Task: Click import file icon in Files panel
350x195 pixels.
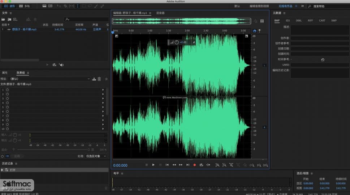Action: click(9, 19)
